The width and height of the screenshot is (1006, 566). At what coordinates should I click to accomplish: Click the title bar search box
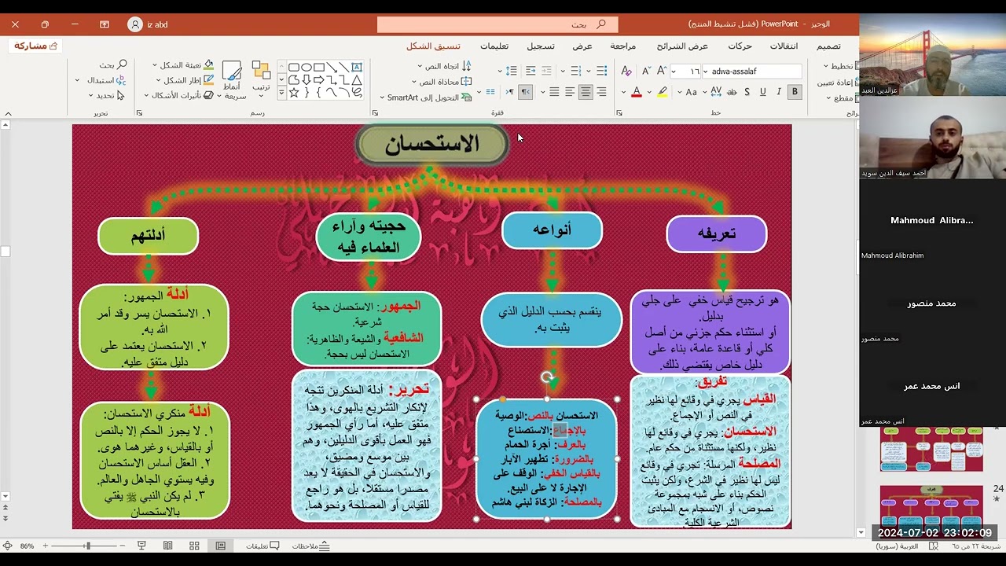[497, 24]
